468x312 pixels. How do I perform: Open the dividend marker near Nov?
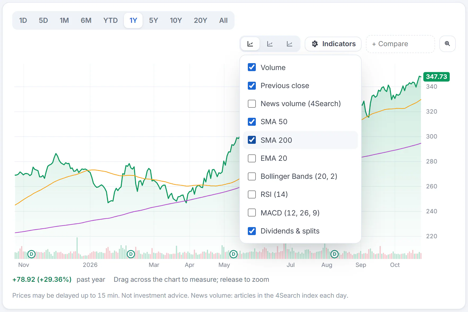pos(31,254)
